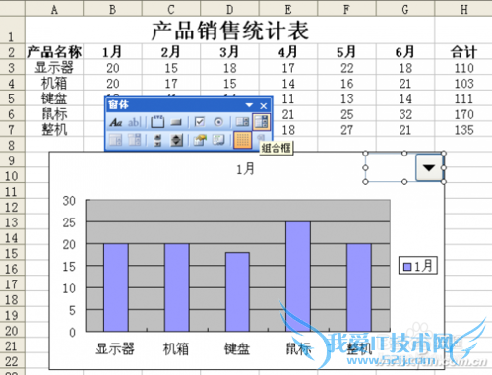Select row 7 header
The height and width of the screenshot is (375, 492).
point(12,130)
